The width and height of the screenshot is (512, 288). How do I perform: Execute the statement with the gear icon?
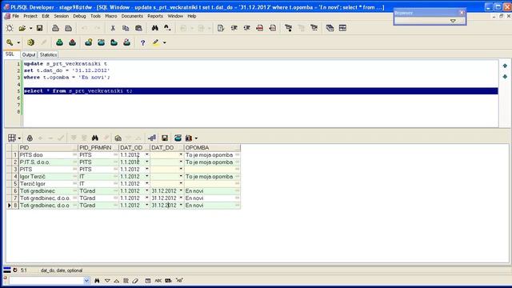coord(30,42)
